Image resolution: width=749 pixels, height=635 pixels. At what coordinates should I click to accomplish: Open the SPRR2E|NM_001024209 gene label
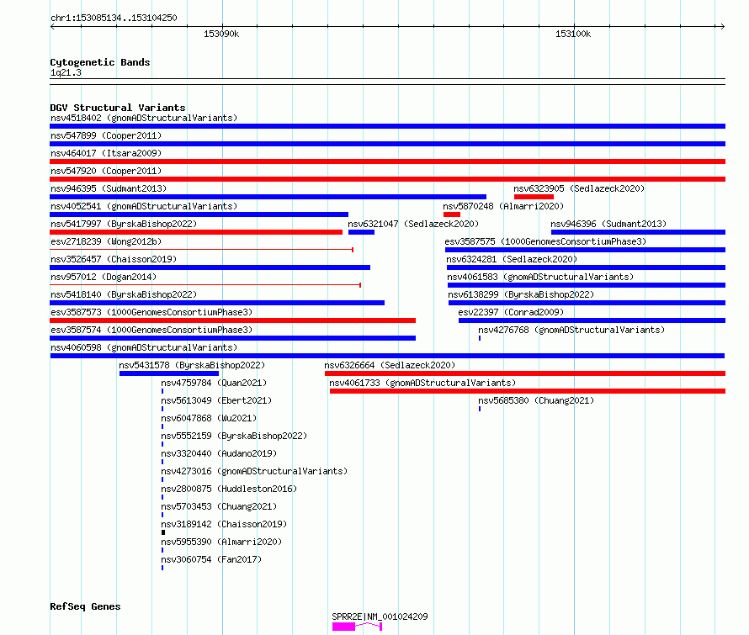coord(380,616)
